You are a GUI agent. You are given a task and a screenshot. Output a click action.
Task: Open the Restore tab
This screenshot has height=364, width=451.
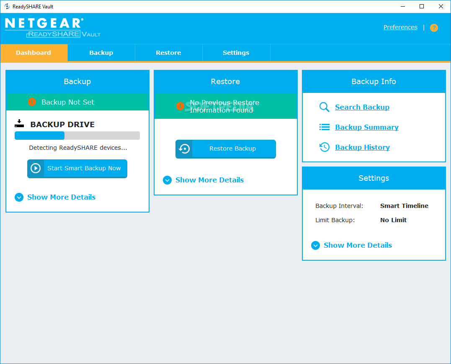pyautogui.click(x=169, y=53)
